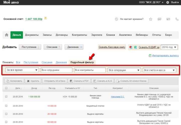The image size is (181, 125).
Task: Open the chat messages icon
Action: [x=159, y=19]
